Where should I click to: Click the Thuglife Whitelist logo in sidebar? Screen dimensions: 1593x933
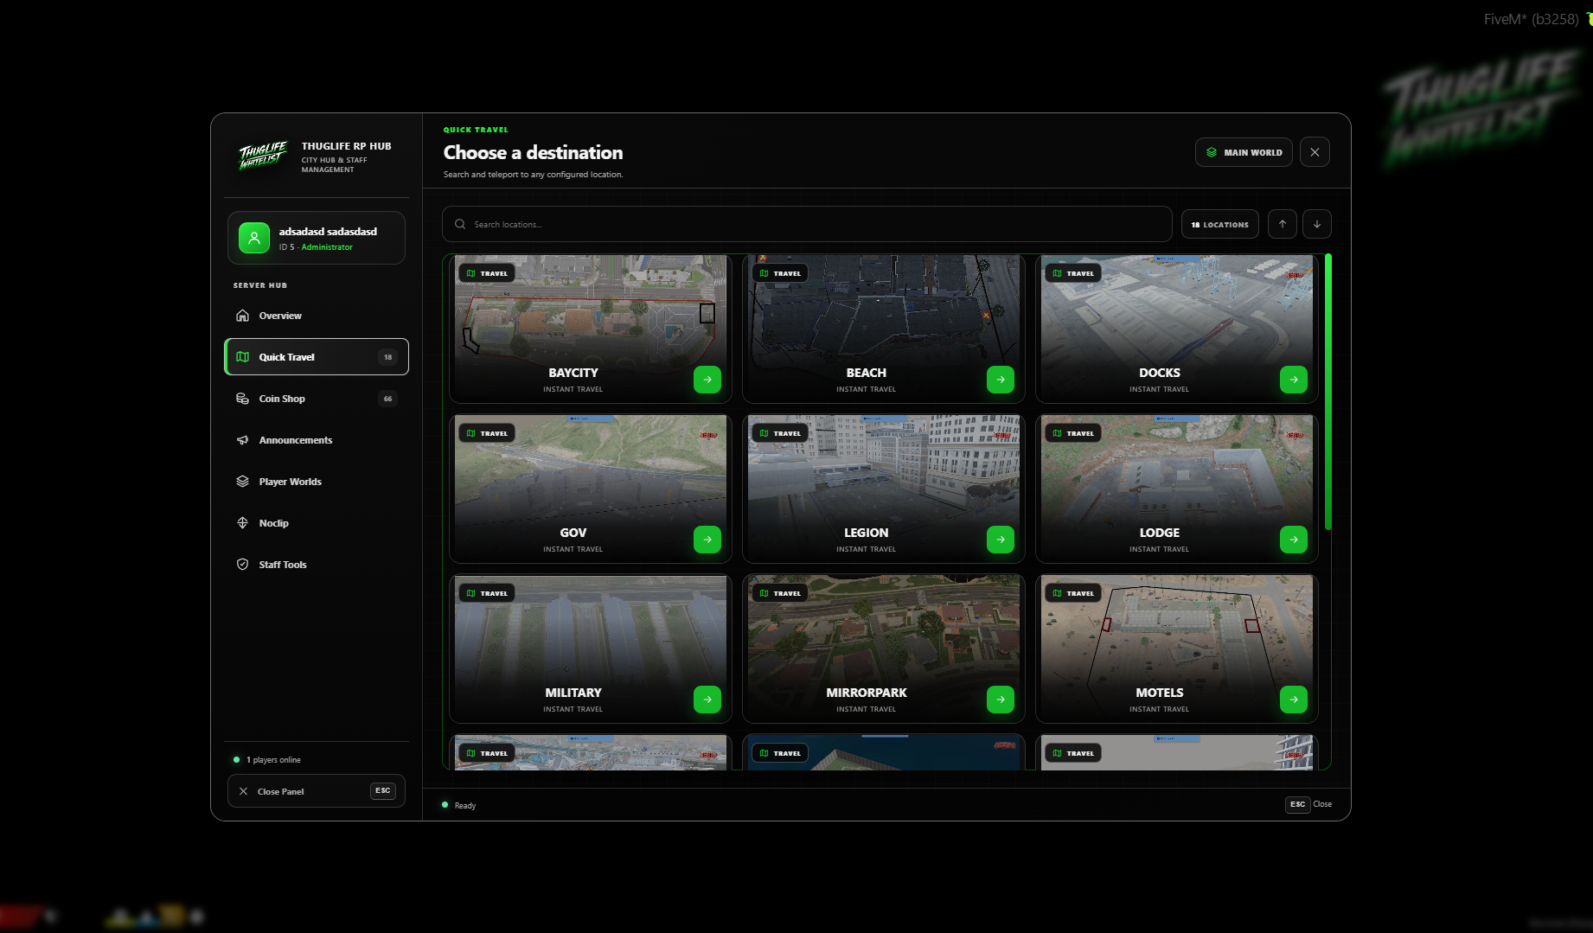coord(262,156)
